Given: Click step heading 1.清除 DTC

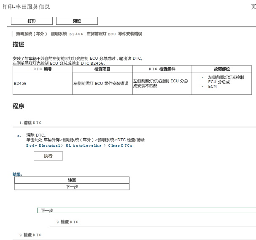Looking at the screenshot, I should [x=30, y=123].
